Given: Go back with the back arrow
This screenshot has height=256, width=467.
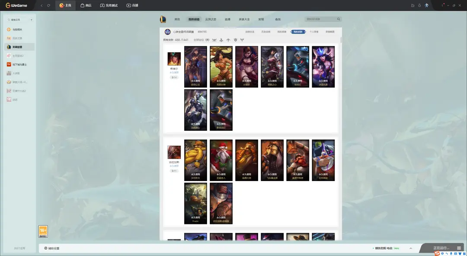Looking at the screenshot, I should click(42, 5).
